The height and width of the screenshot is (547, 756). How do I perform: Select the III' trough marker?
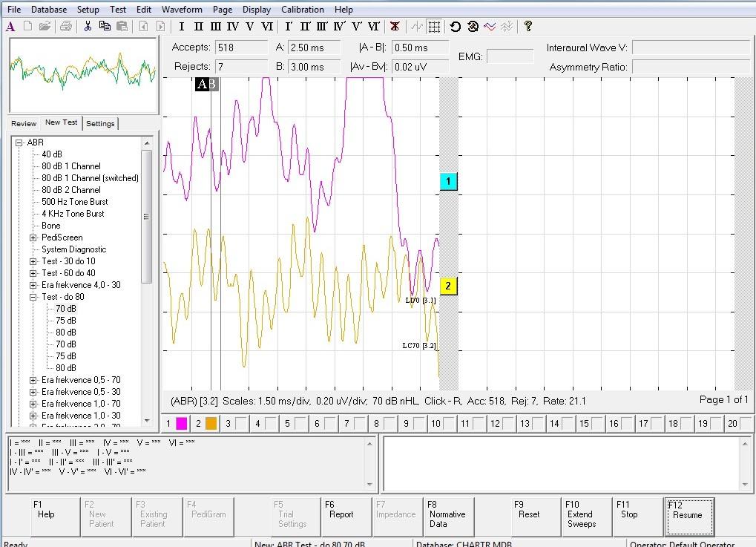click(322, 27)
